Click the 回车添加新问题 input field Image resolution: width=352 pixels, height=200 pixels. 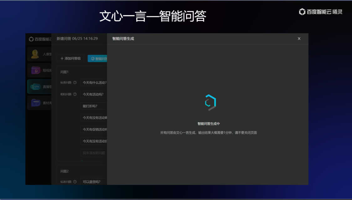(x=94, y=153)
